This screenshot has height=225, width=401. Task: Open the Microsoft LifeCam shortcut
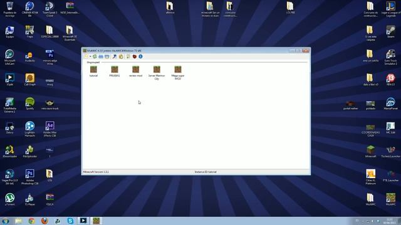pyautogui.click(x=10, y=57)
